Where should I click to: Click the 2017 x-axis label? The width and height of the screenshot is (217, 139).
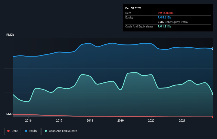(59, 121)
